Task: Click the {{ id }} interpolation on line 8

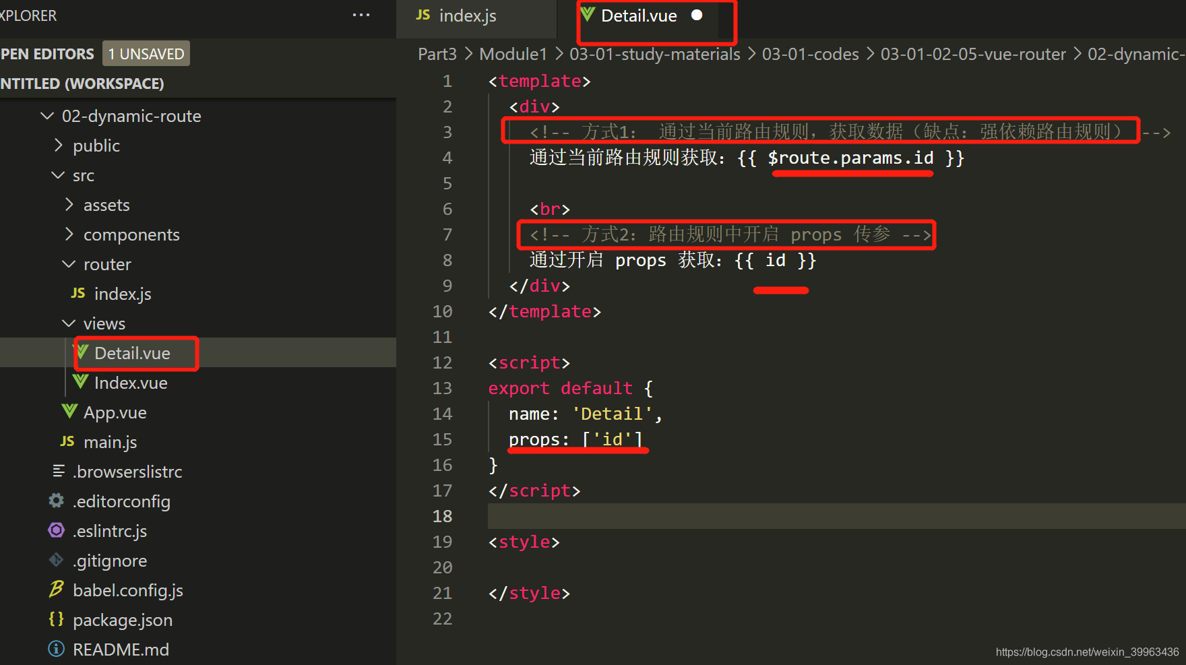Action: [776, 261]
